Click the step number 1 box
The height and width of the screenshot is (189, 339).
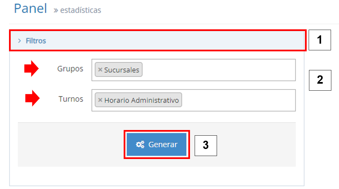coord(320,40)
